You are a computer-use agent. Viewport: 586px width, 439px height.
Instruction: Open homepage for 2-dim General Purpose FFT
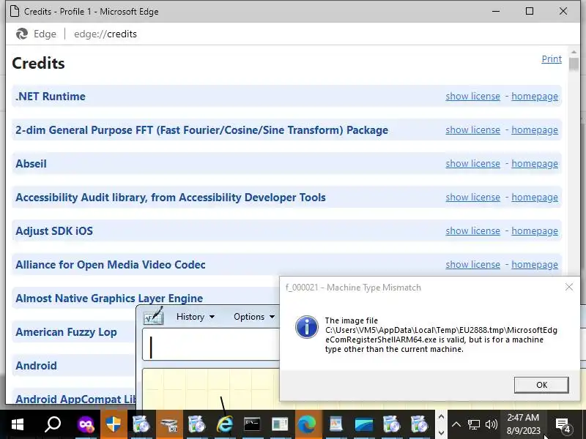point(535,130)
